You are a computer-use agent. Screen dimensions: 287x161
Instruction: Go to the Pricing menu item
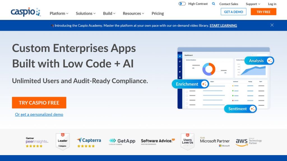pyautogui.click(x=158, y=13)
